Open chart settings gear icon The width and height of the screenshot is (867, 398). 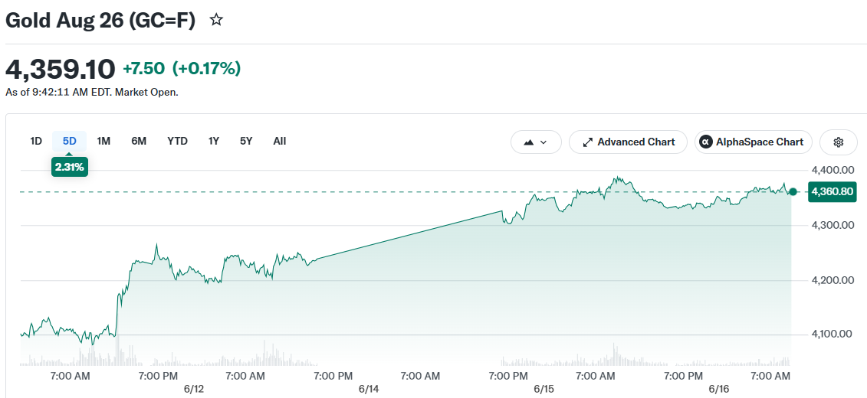(838, 142)
